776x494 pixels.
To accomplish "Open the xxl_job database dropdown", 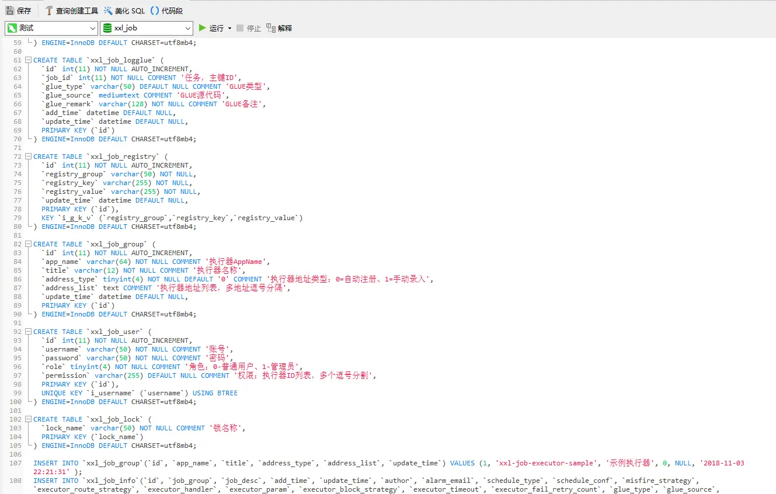I will [146, 28].
